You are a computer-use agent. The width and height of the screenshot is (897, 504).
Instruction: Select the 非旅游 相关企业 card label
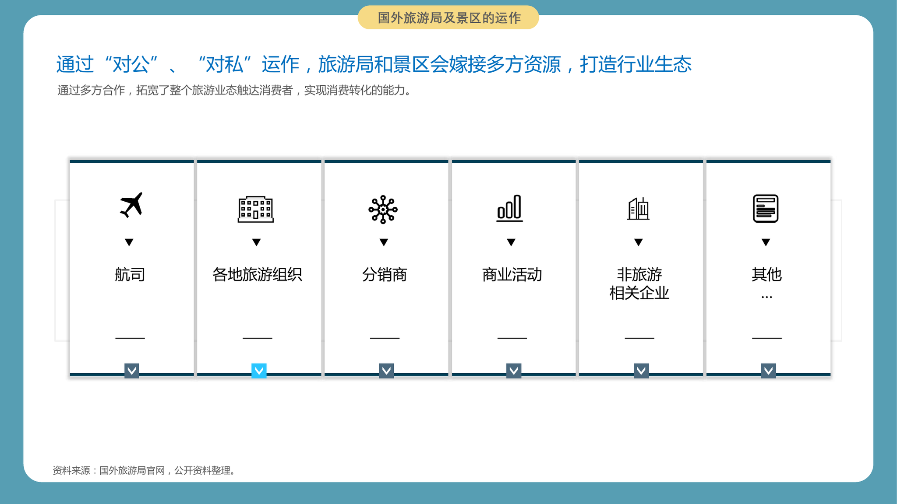click(x=639, y=284)
